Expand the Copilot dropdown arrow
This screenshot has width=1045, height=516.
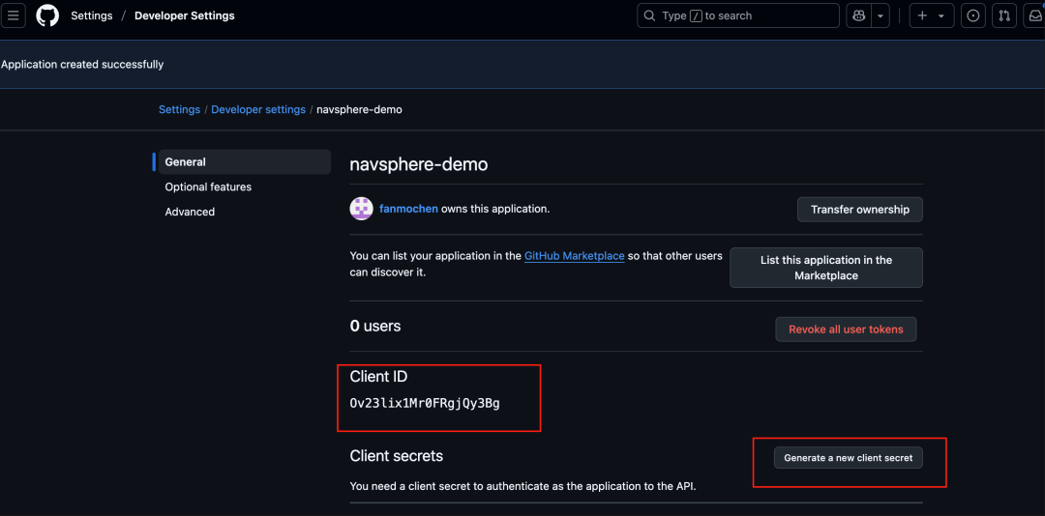(x=880, y=15)
